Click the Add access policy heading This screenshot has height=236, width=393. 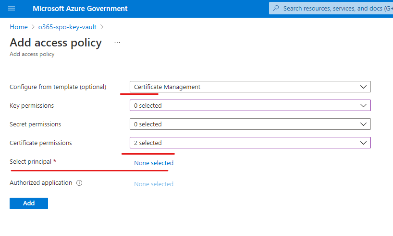(56, 43)
